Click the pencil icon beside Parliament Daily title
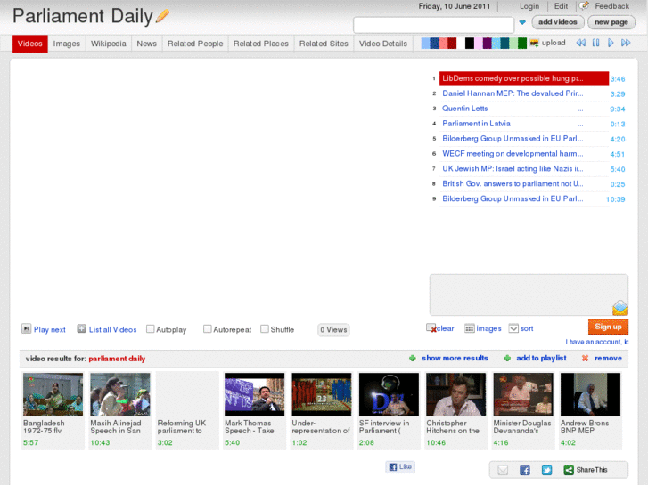Screen dimensions: 648x485 [x=162, y=16]
